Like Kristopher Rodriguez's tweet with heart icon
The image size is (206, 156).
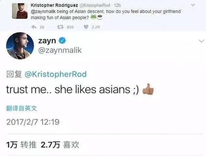tap(86, 27)
